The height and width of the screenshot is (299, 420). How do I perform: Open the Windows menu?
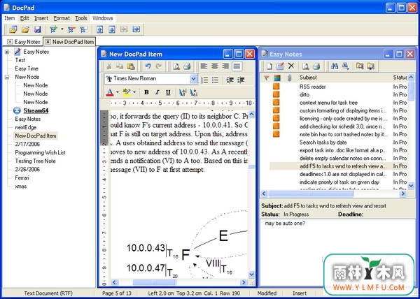pyautogui.click(x=103, y=18)
